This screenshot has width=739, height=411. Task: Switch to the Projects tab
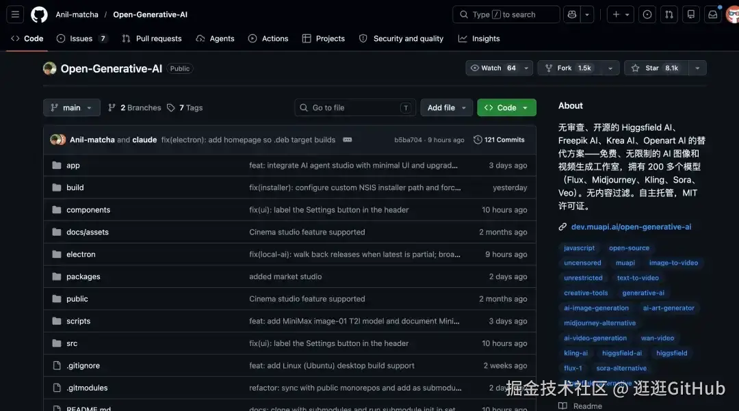coord(323,38)
